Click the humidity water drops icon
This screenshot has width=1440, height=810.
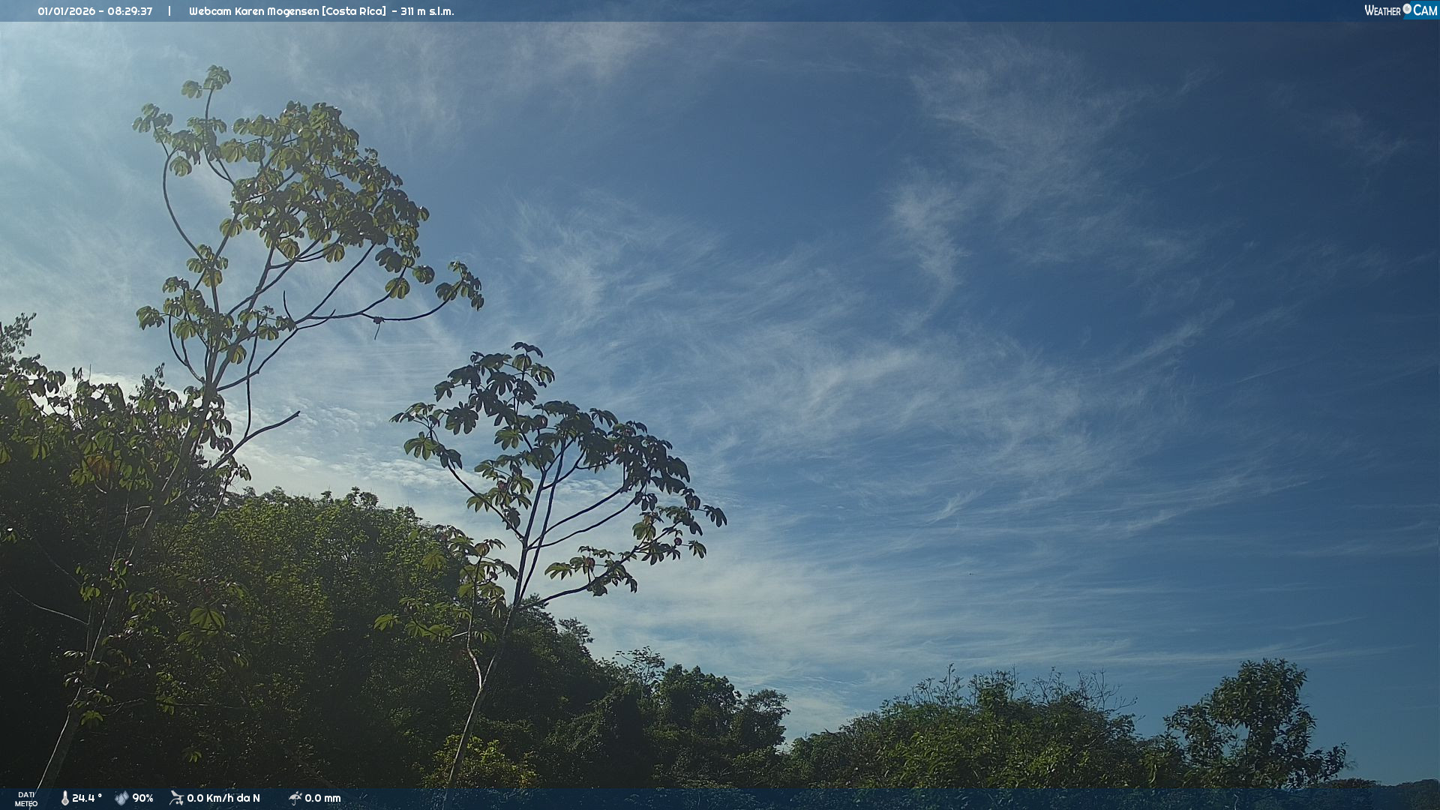pos(121,798)
